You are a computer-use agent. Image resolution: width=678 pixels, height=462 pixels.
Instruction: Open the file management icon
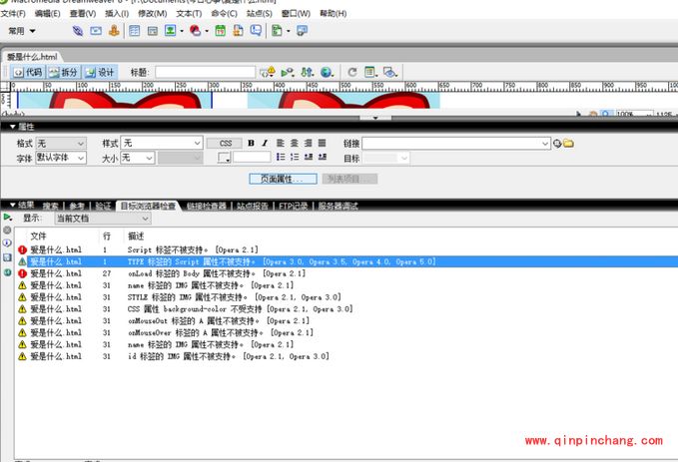(308, 72)
